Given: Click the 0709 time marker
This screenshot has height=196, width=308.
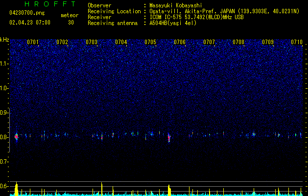Looking at the screenshot, I should [268, 42].
